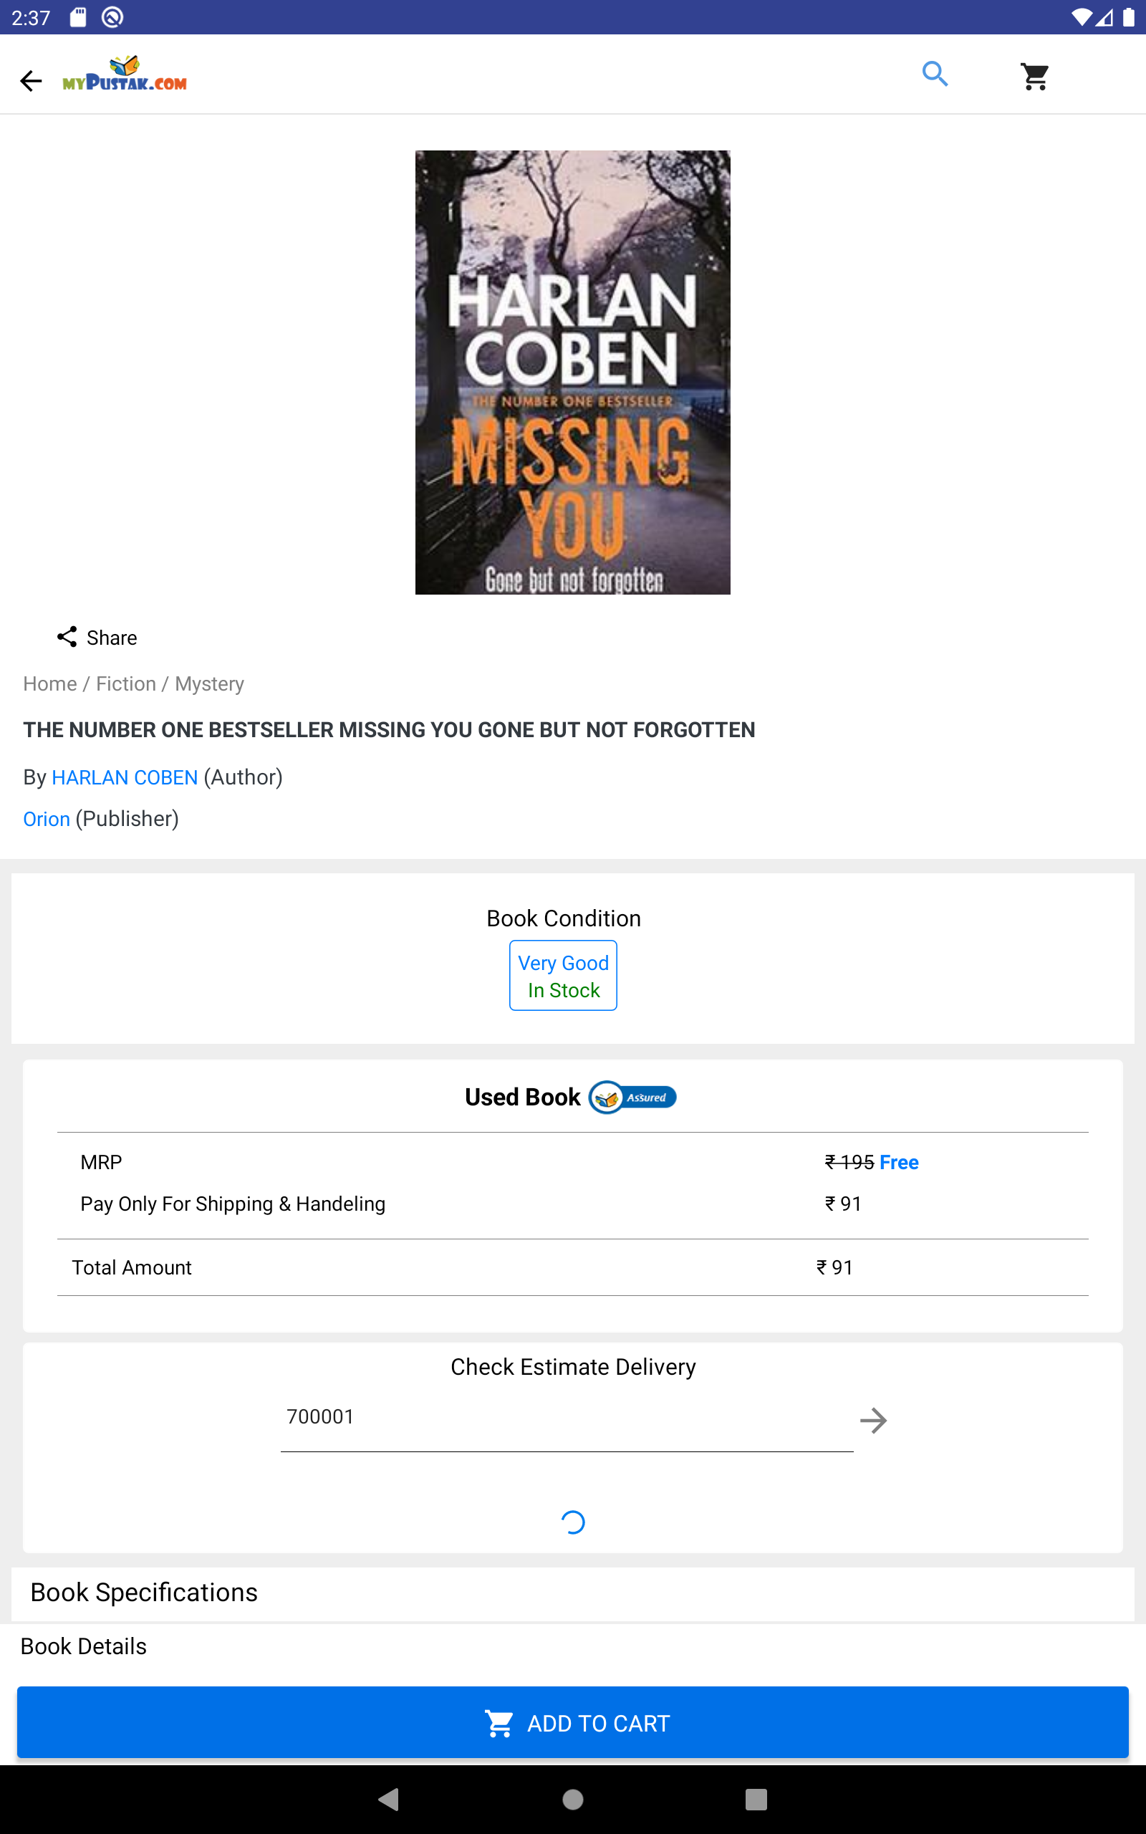Focus the pincode field showing 700001
The height and width of the screenshot is (1834, 1146).
point(566,1417)
